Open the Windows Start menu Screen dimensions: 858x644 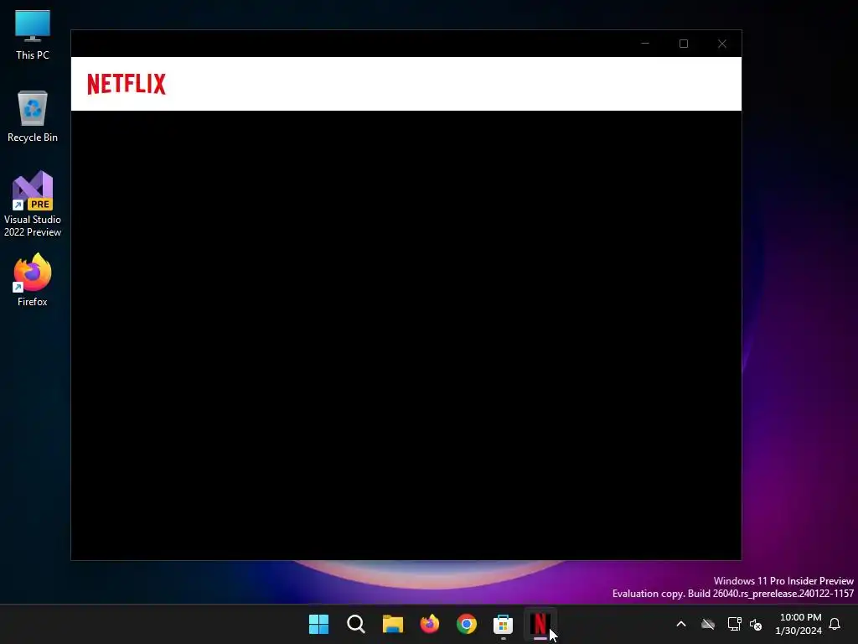pos(318,624)
